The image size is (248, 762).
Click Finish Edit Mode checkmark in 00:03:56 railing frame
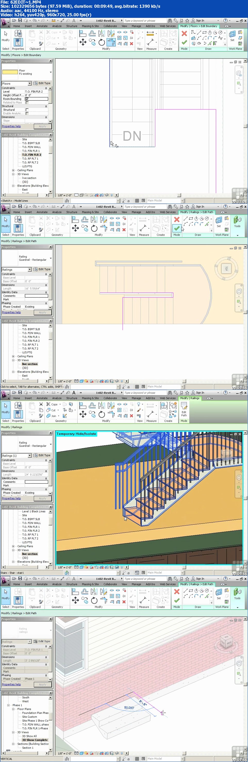point(177,228)
